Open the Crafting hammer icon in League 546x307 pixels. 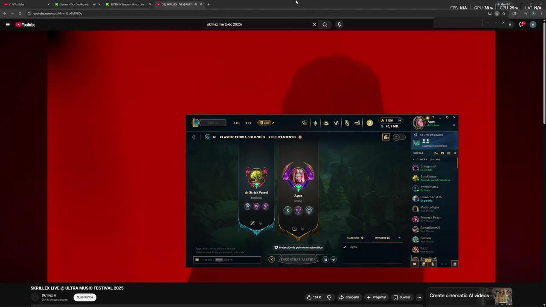coord(336,123)
